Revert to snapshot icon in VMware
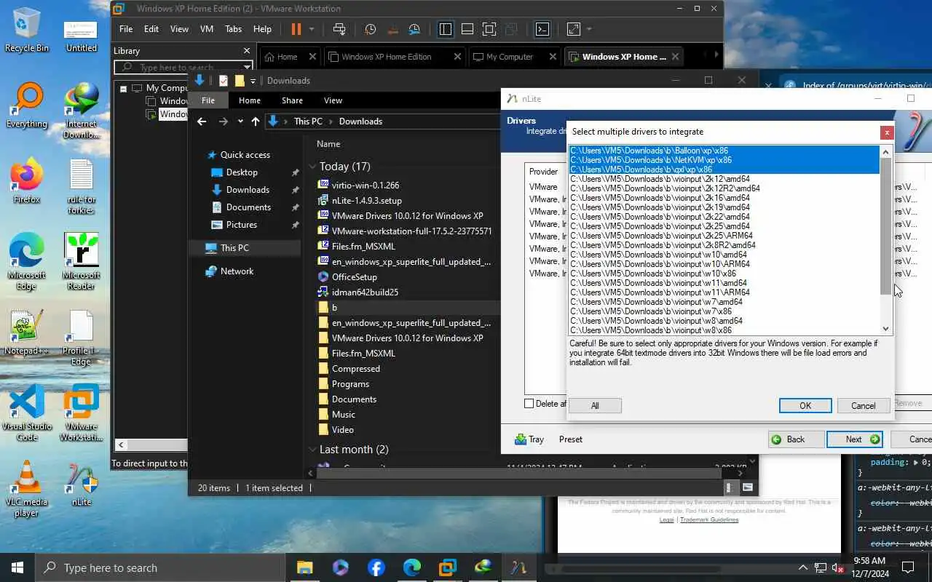 [392, 29]
